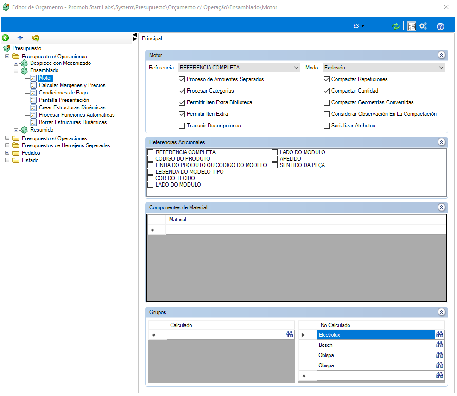The width and height of the screenshot is (457, 396).
Task: Select Crear Estructuras Dinámicas item
Action: (x=72, y=107)
